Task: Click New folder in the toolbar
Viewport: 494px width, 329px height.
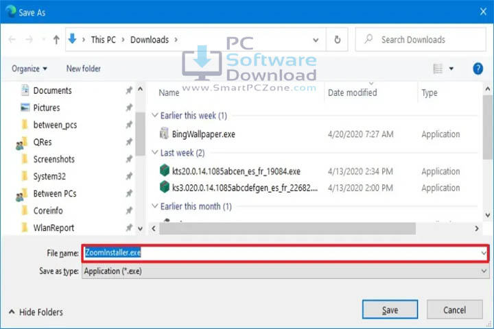Action: [x=84, y=69]
